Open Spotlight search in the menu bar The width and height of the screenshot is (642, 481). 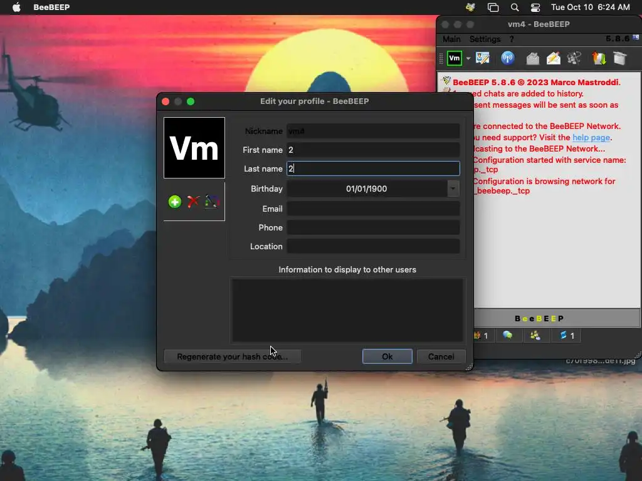coord(515,7)
